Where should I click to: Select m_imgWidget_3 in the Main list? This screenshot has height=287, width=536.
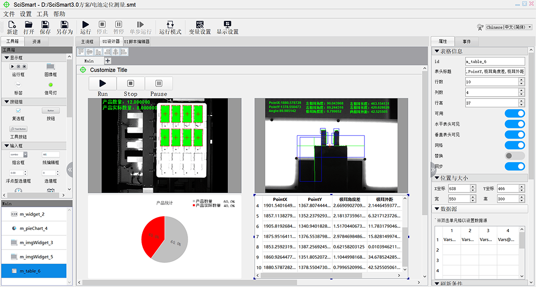click(x=34, y=242)
